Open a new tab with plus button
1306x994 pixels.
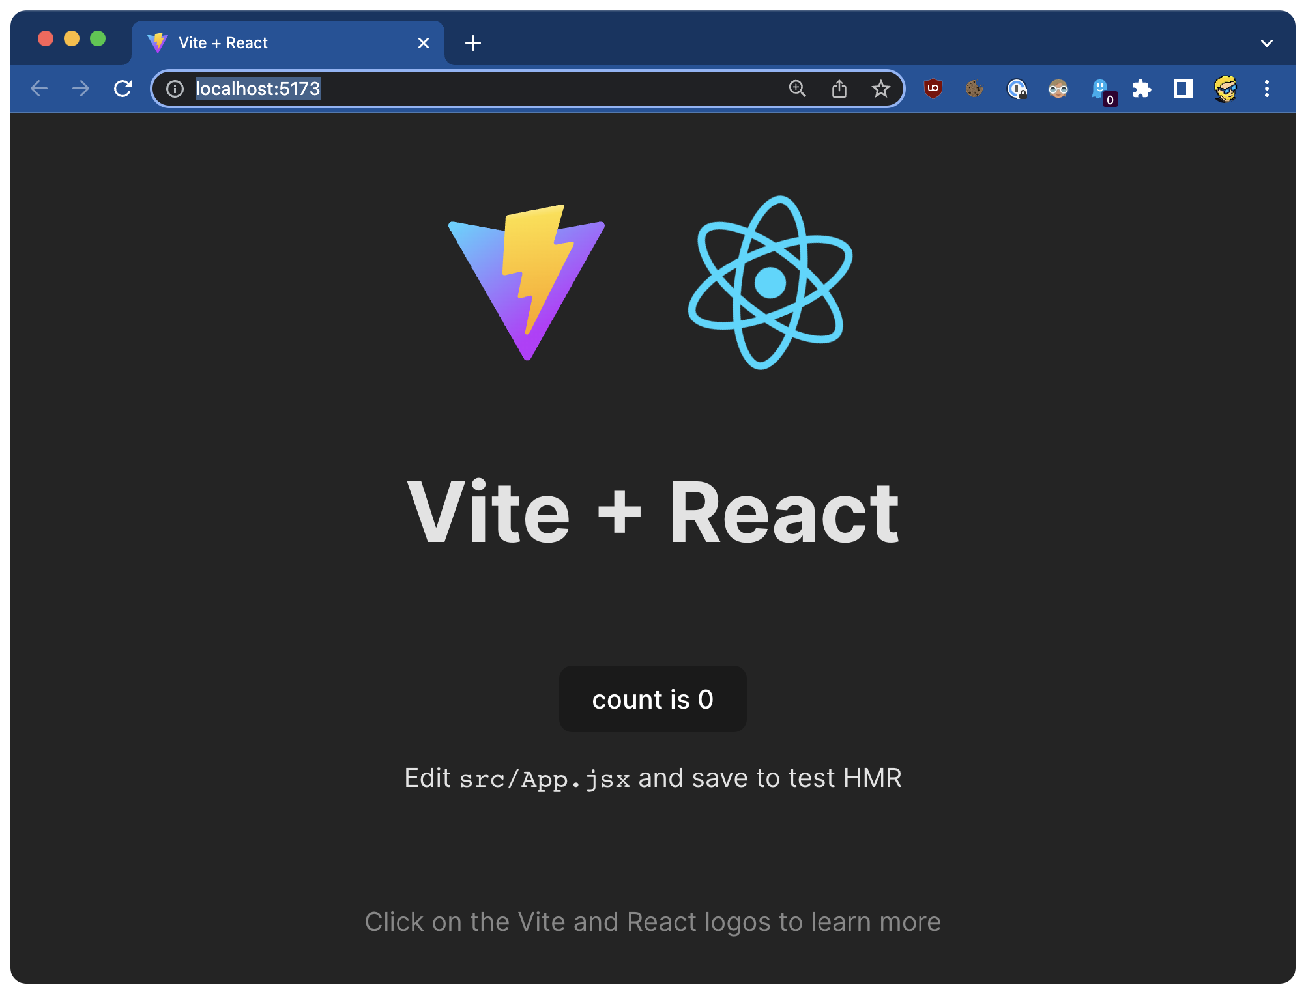click(x=473, y=43)
